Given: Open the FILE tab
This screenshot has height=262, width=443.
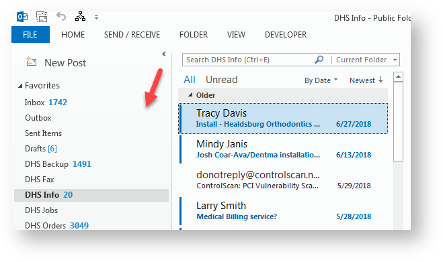Looking at the screenshot, I should [30, 34].
